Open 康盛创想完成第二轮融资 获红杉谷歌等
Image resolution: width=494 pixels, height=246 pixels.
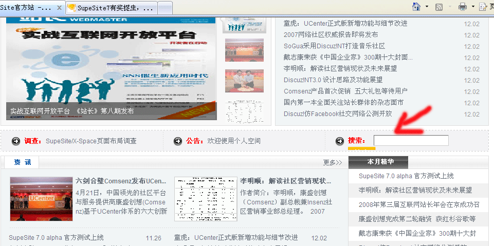click(417, 219)
